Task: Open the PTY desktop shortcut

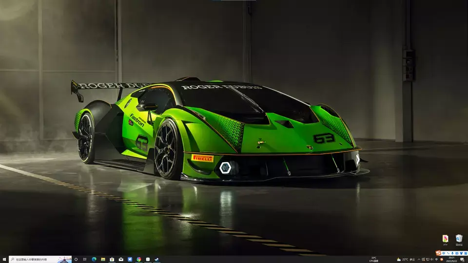Action: coord(445,240)
